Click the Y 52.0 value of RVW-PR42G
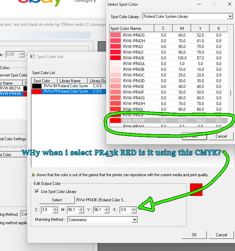235x251 pixels. tap(200, 35)
